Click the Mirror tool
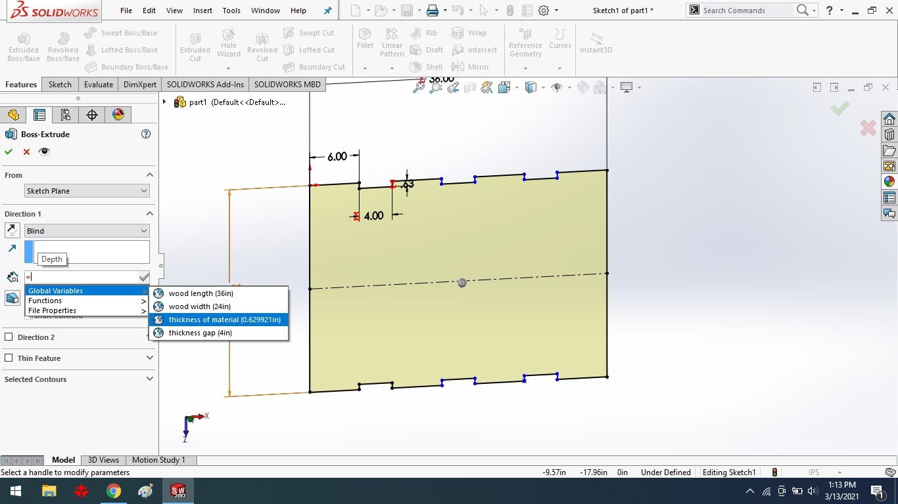 point(471,67)
